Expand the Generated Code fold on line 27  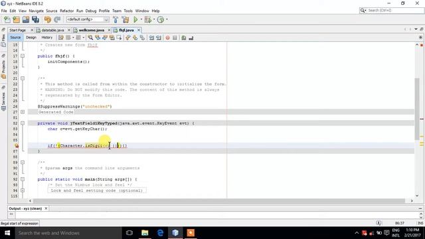[23, 112]
